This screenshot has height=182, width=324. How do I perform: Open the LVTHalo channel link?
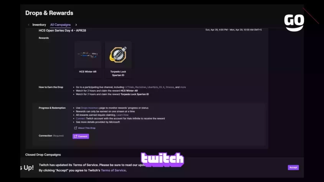[x=129, y=87]
